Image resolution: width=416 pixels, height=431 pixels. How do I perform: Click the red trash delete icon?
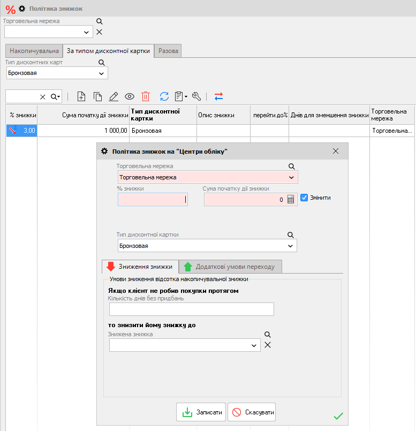[146, 96]
